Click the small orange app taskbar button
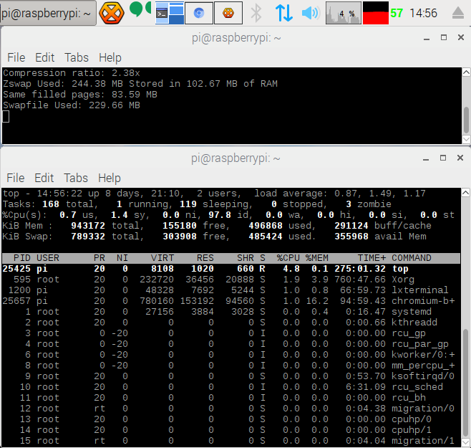The height and width of the screenshot is (448, 471). (228, 13)
